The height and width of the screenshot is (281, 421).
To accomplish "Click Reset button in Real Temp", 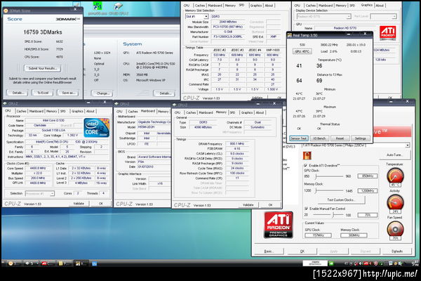I will [x=340, y=138].
